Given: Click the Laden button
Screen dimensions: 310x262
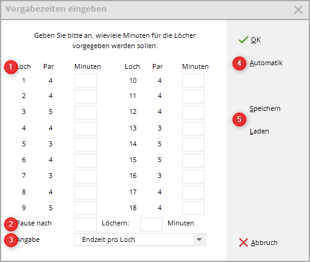Looking at the screenshot, I should 259,131.
